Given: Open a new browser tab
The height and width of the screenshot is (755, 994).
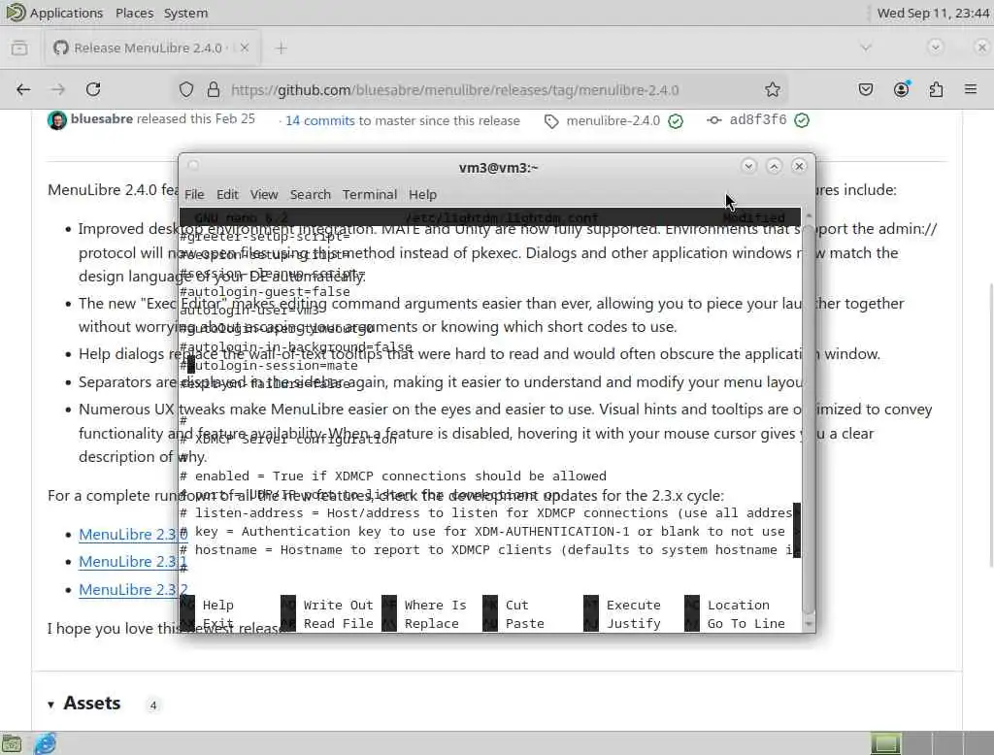Looking at the screenshot, I should (281, 49).
